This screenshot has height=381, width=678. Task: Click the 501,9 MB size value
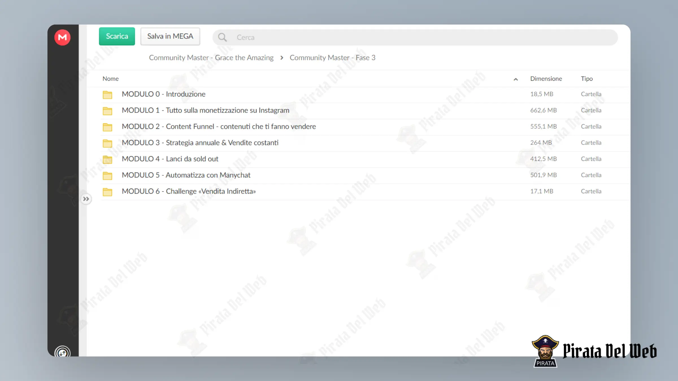pyautogui.click(x=543, y=175)
